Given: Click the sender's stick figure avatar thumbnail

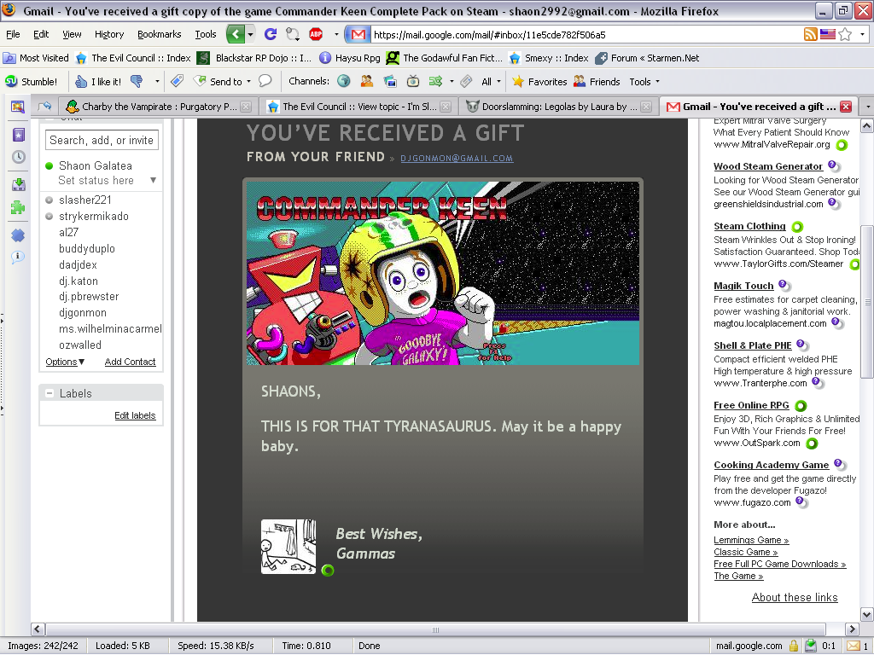Looking at the screenshot, I should [288, 547].
